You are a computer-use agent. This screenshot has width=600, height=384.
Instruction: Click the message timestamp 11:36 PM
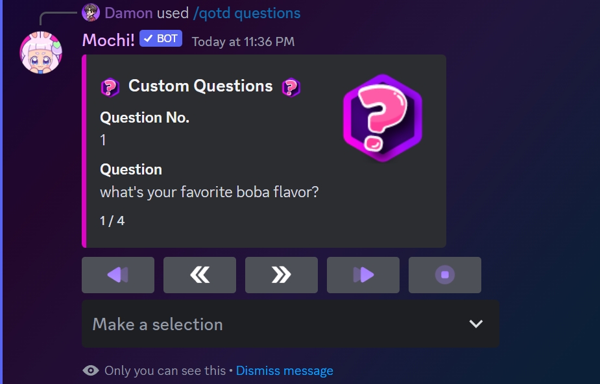click(x=243, y=42)
